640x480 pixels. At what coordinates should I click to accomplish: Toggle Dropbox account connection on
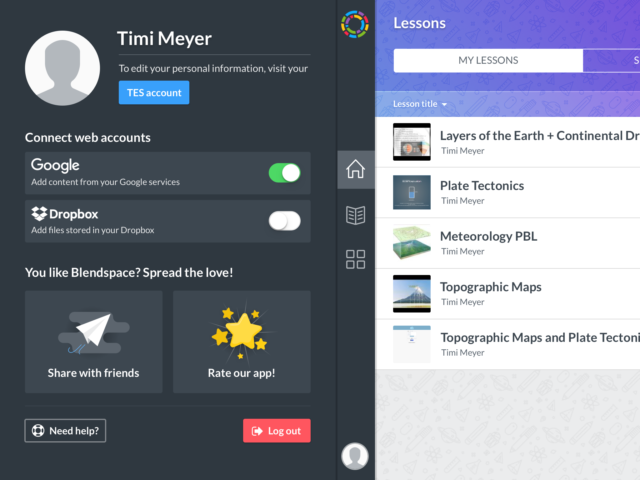tap(284, 220)
